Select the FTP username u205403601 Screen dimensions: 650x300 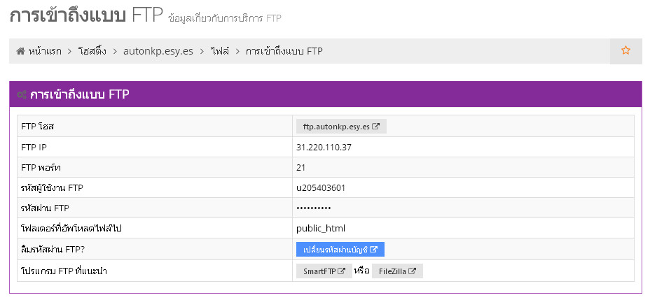click(321, 187)
